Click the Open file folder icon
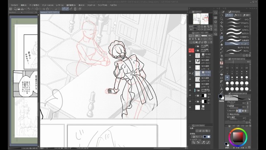Viewport: 266px width, 150px height. 19,9
